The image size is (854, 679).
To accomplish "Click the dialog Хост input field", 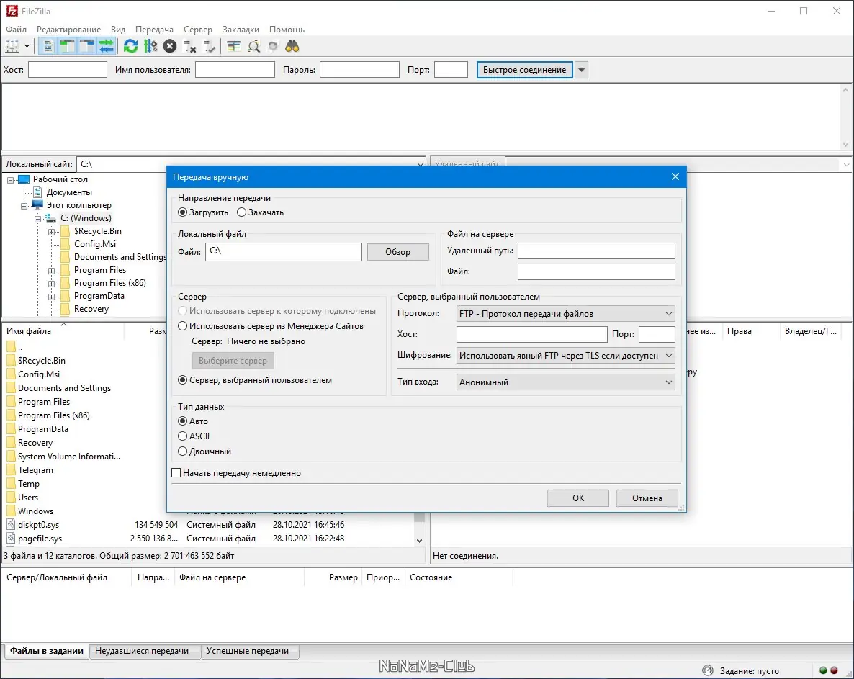I will 531,334.
